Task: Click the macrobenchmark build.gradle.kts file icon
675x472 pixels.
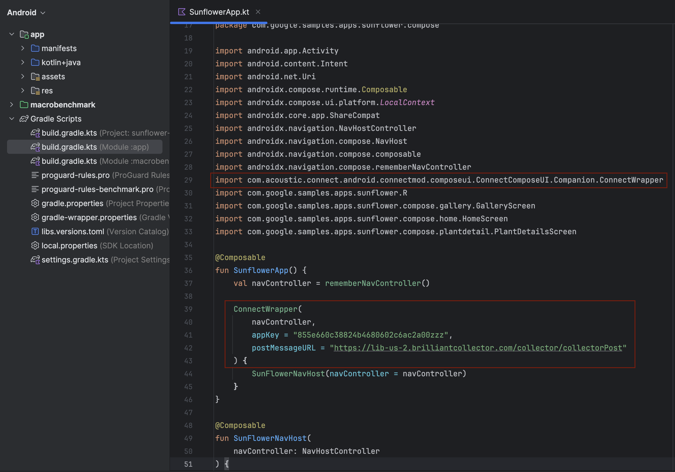Action: pyautogui.click(x=35, y=161)
